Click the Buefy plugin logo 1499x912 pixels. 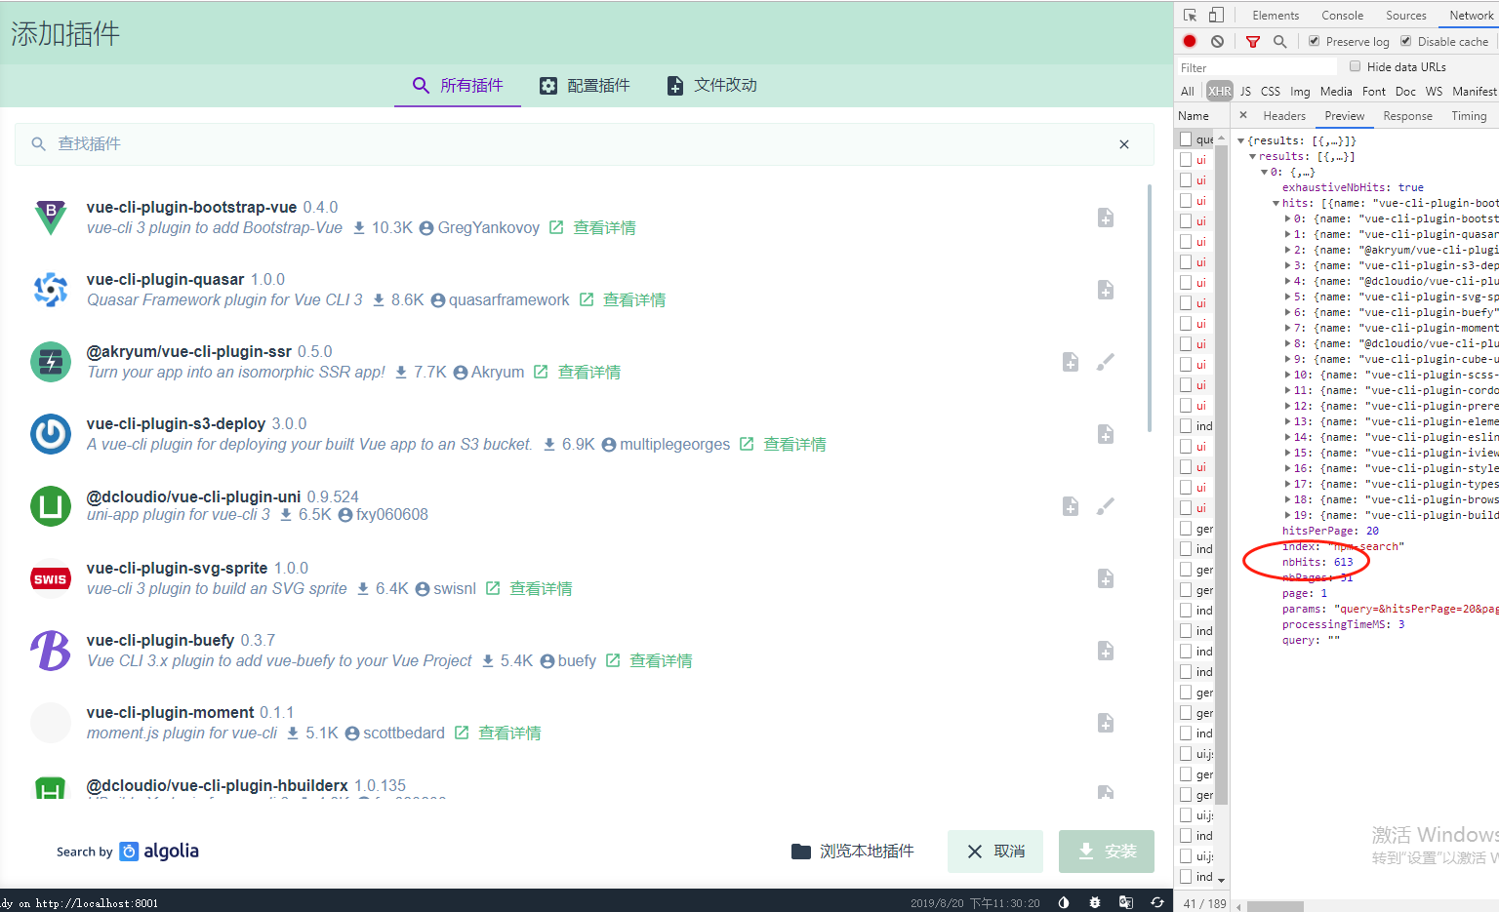pos(51,651)
